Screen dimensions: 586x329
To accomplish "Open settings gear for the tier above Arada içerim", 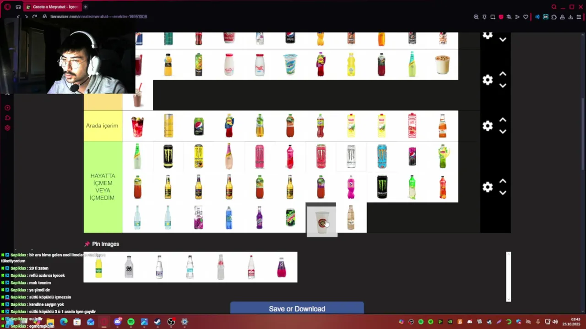I will tap(488, 80).
